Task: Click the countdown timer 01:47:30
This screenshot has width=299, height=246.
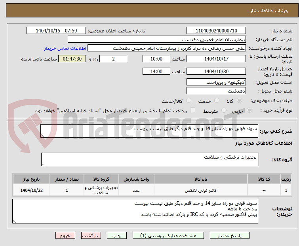Action: (x=72, y=59)
